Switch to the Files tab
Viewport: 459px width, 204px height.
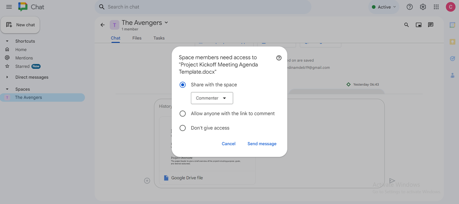[x=137, y=38]
